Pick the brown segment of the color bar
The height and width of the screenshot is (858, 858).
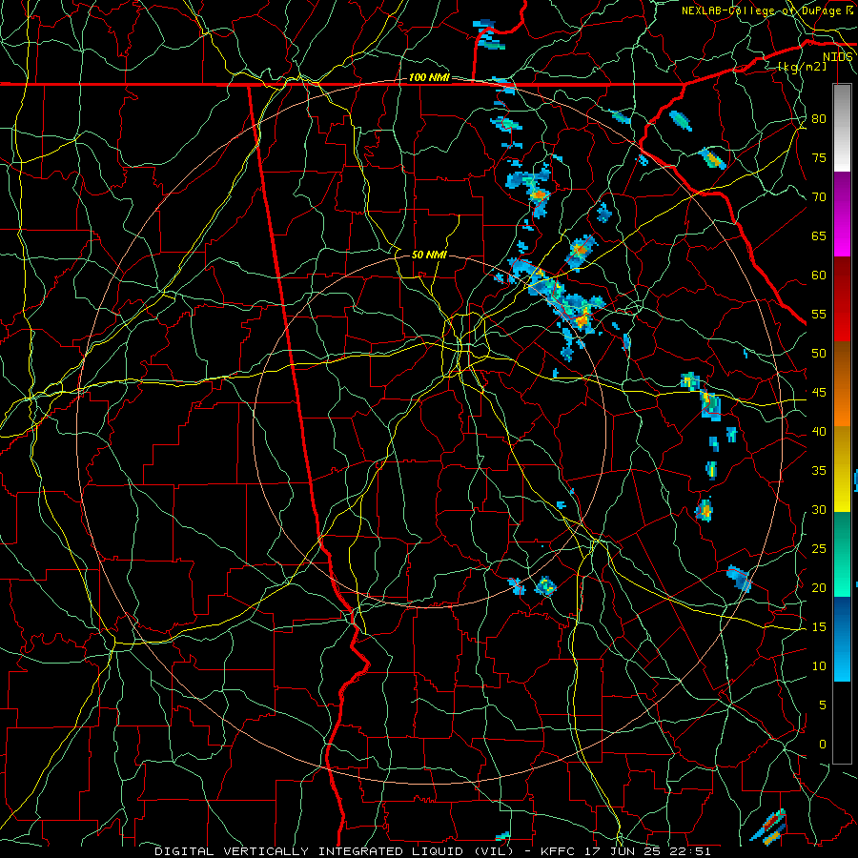[842, 363]
